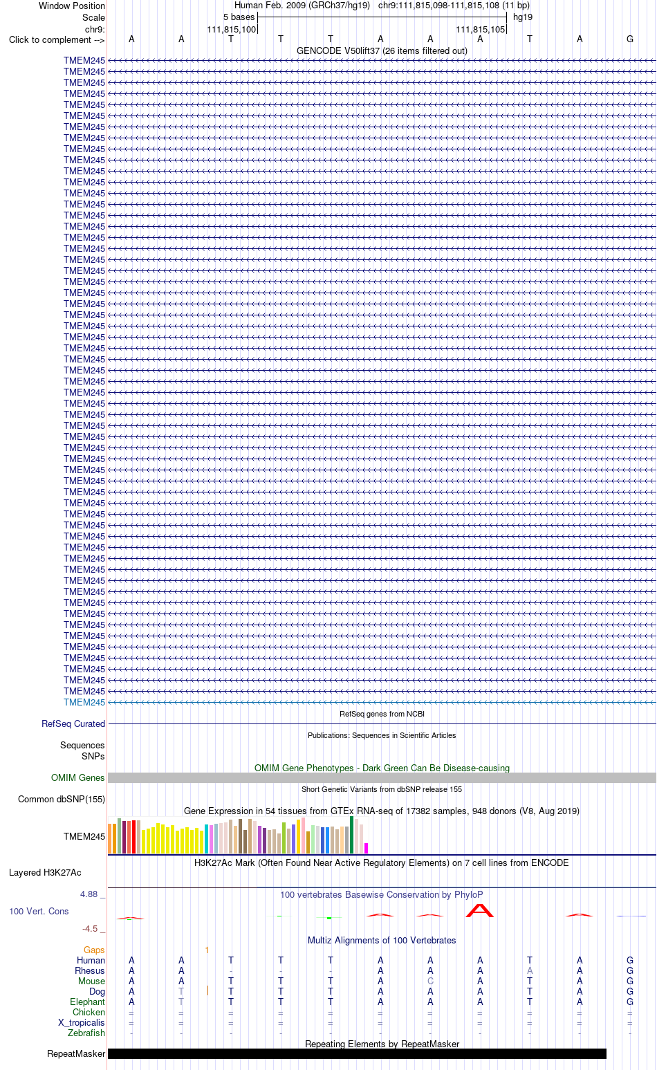The height and width of the screenshot is (1070, 657).
Task: Click the G base at end of reference sequence
Action: coord(630,39)
